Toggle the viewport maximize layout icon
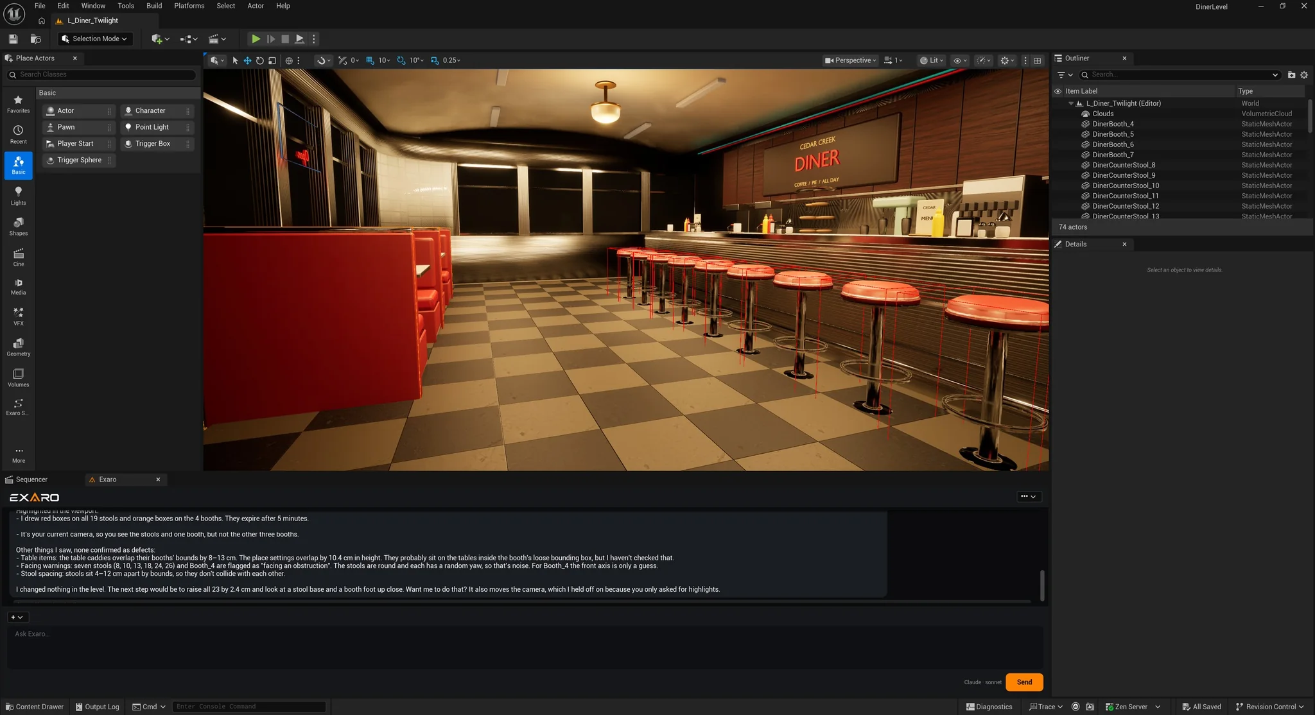Image resolution: width=1315 pixels, height=715 pixels. pyautogui.click(x=1038, y=60)
